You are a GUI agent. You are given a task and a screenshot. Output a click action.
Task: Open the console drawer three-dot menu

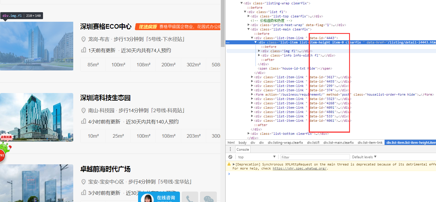(230, 149)
